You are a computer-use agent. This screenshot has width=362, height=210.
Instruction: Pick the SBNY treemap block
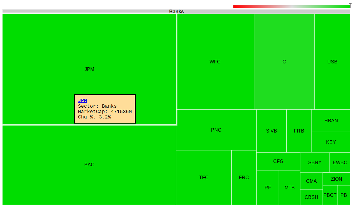pos(315,162)
